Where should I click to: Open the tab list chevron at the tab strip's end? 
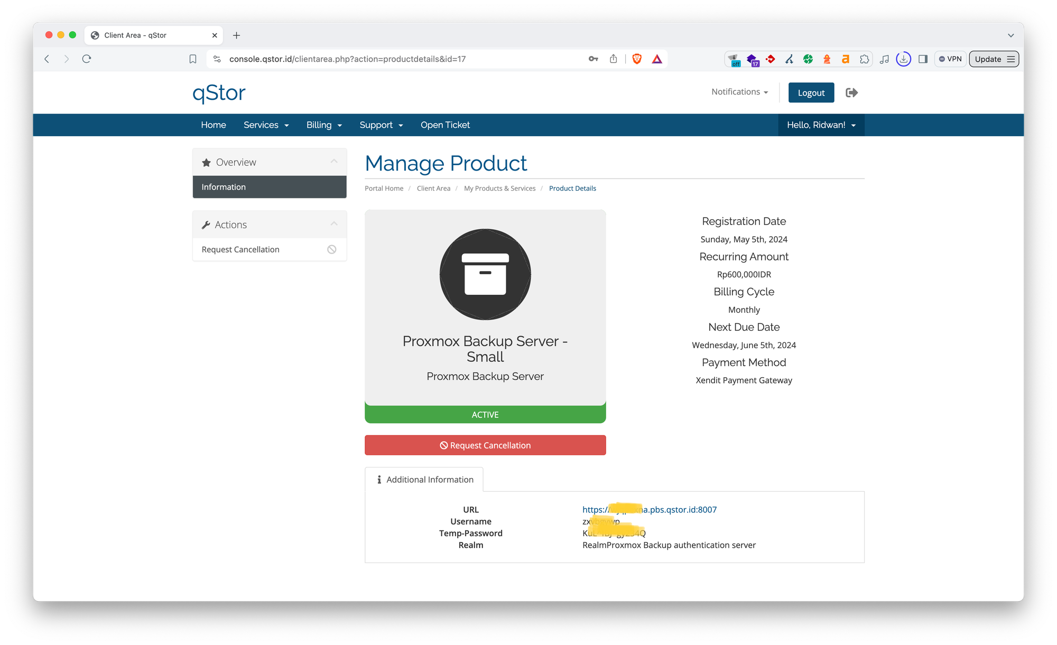(x=1010, y=35)
